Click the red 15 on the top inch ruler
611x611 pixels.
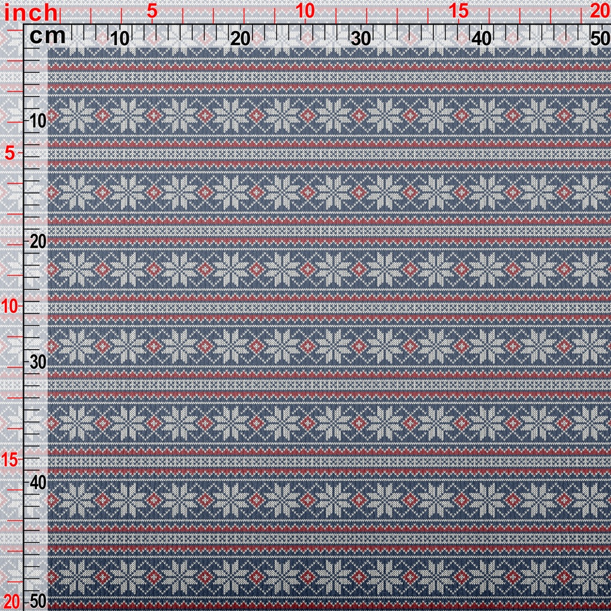click(458, 11)
